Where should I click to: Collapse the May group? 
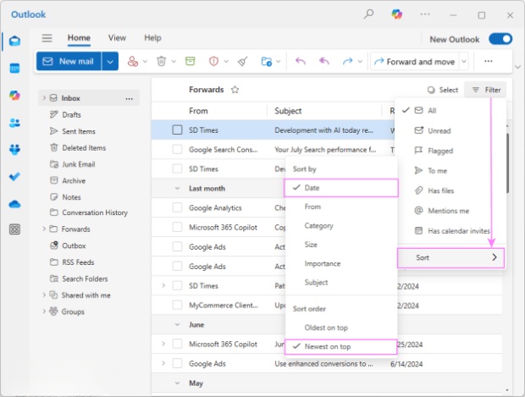pyautogui.click(x=177, y=383)
